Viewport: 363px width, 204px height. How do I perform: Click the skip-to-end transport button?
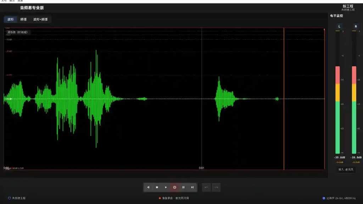point(192,187)
